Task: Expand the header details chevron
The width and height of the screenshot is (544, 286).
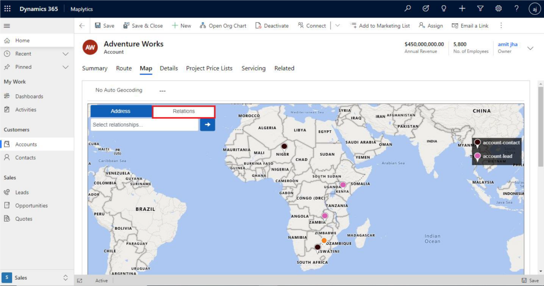Action: (x=531, y=48)
